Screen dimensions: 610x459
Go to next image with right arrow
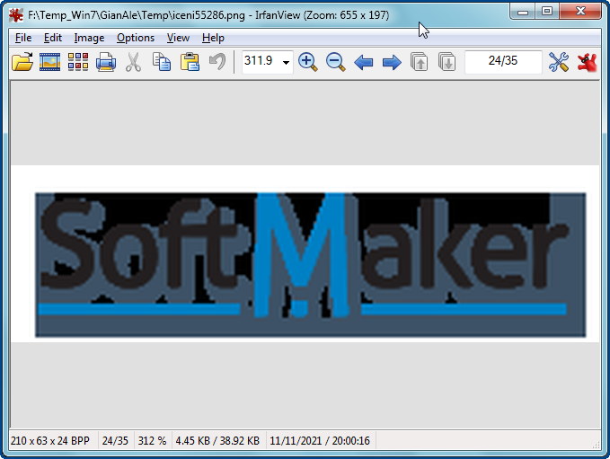click(x=392, y=62)
